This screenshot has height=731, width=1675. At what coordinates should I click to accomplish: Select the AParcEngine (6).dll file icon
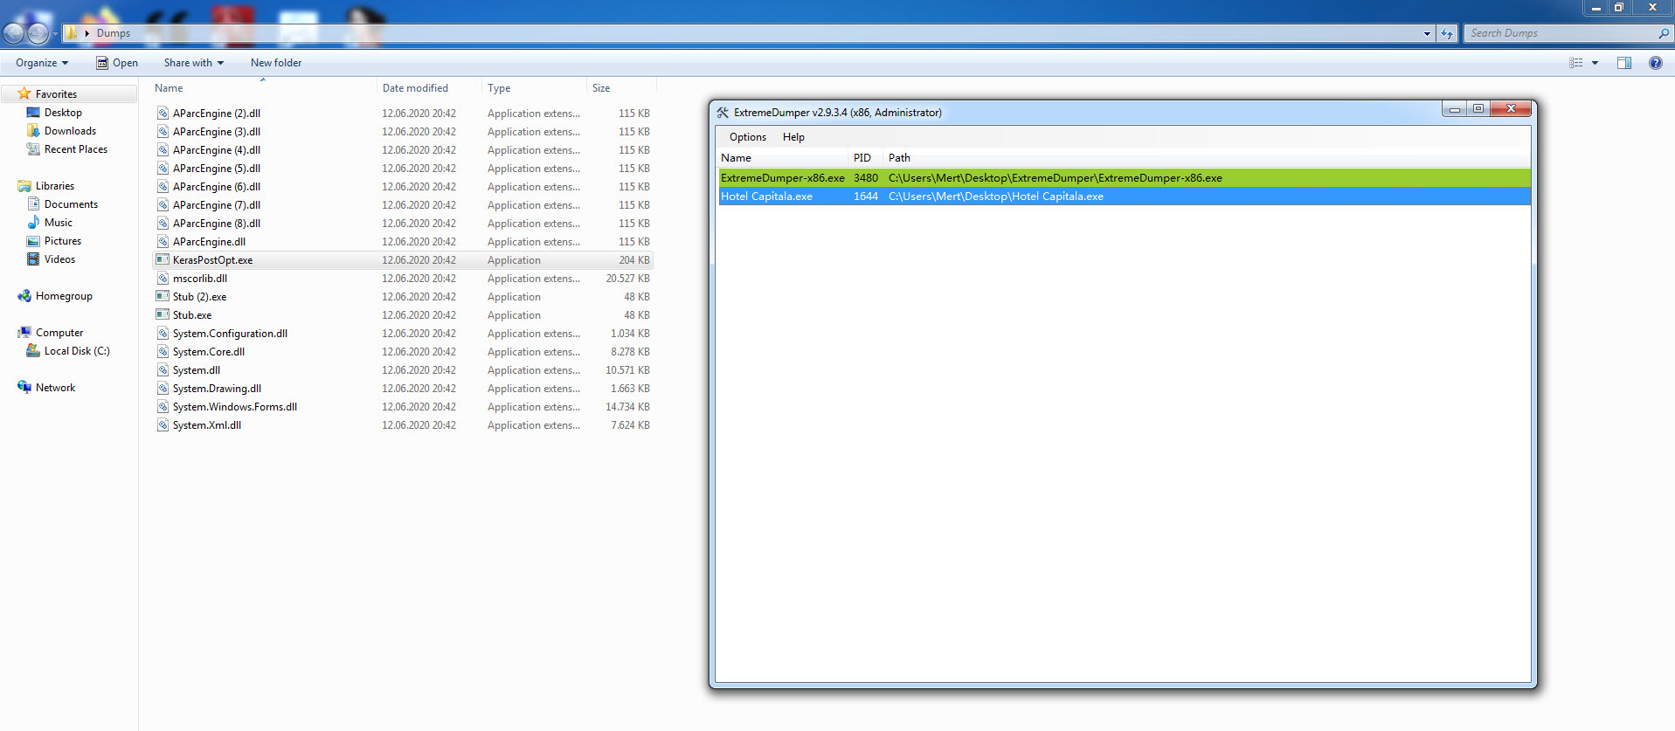coord(163,187)
